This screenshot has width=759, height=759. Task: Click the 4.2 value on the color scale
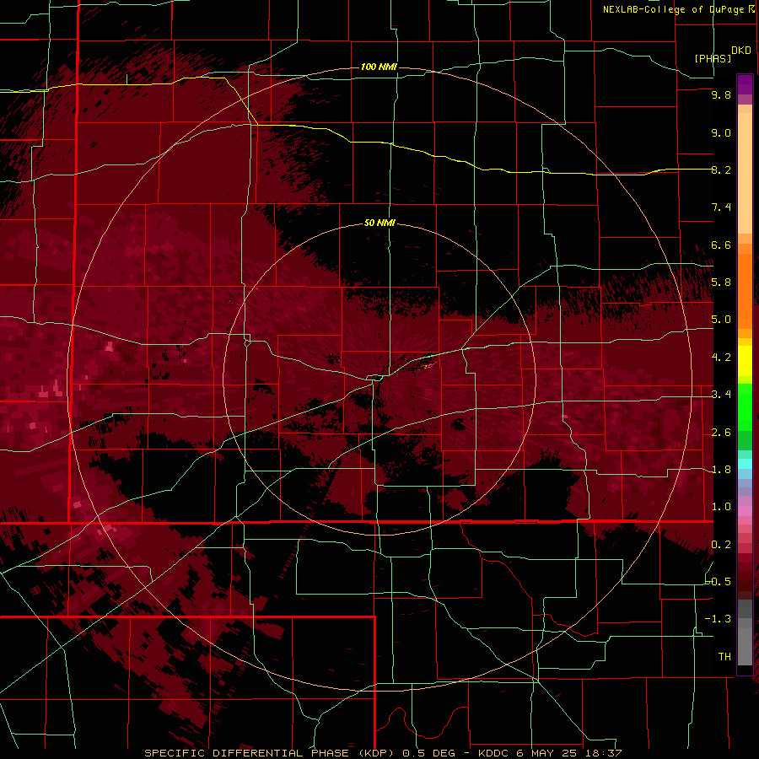[x=721, y=358]
